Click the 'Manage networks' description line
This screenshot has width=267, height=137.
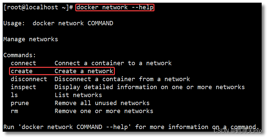click(x=31, y=39)
